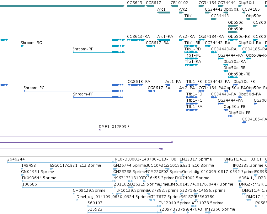The height and width of the screenshot is (214, 267).
Task: Select the CG8617-RA transcript label
Action: coord(157,43)
